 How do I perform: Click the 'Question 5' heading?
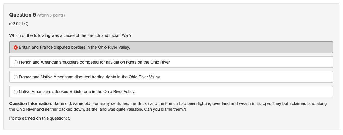[22, 15]
